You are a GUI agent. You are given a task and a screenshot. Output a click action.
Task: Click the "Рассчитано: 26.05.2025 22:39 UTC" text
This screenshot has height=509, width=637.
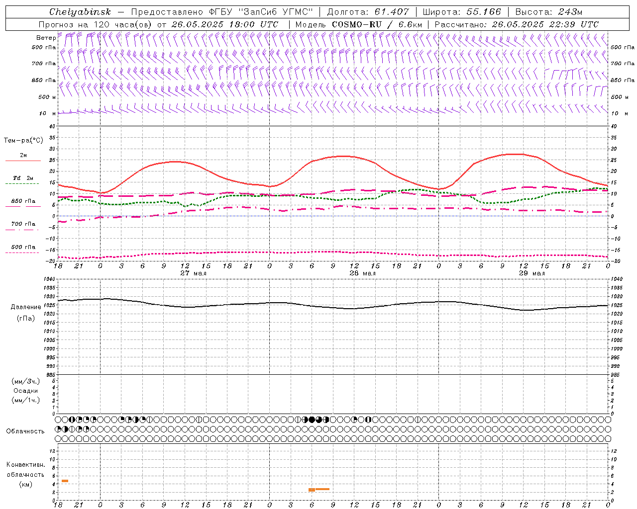point(517,24)
